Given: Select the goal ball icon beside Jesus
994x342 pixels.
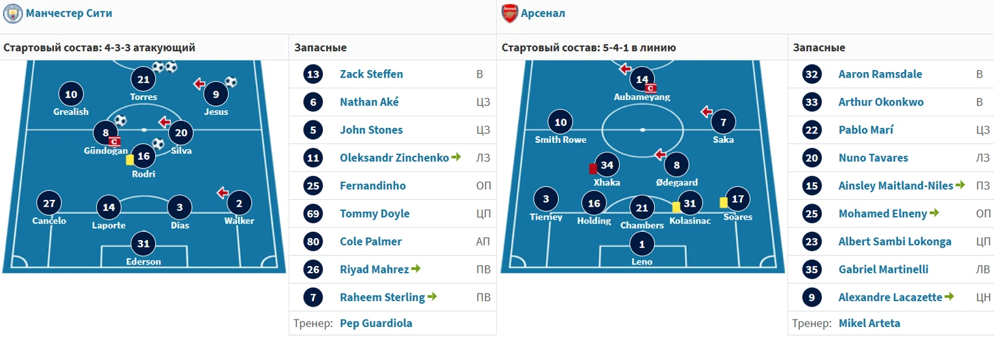Looking at the screenshot, I should point(231,82).
